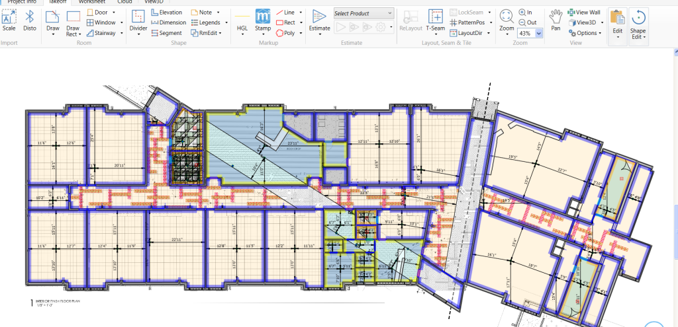Select the Dimension shape tool
Screen dimensions: 678x327
tap(168, 22)
